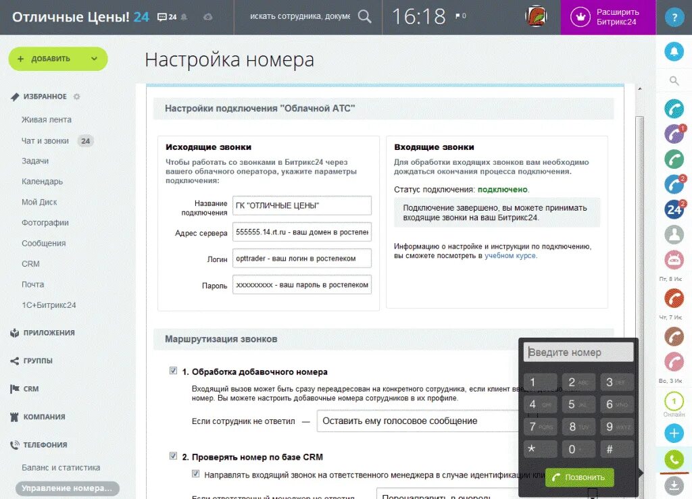Click the small bell icon beside header chat counter
This screenshot has width=692, height=499.
click(x=184, y=17)
